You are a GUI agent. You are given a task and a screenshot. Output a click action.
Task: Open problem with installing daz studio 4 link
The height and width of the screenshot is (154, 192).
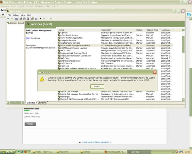click(96, 142)
